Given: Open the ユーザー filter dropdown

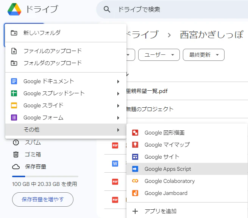Looking at the screenshot, I should (x=159, y=55).
